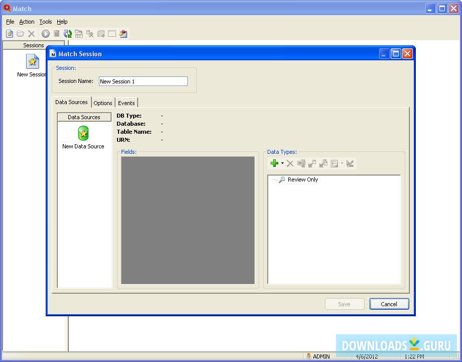
Task: Minimize the Match Session dialog
Action: pos(384,54)
